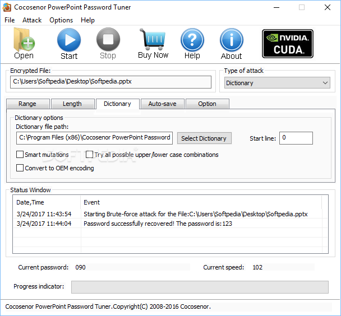Close the Password Tuner window
This screenshot has width=341, height=316.
coord(328,8)
